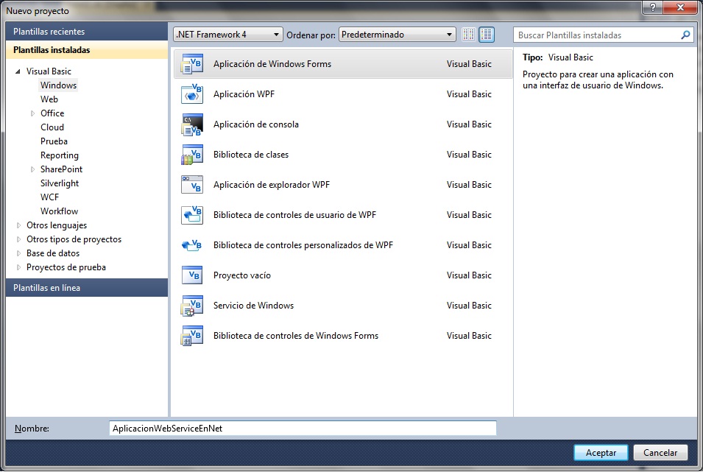
Task: Open the Predeterminado sort order dropdown
Action: (x=450, y=34)
